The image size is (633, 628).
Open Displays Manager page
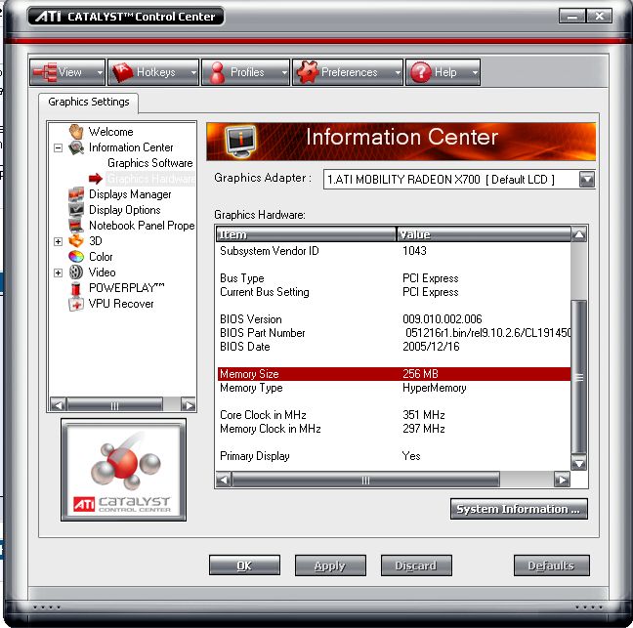pos(130,194)
